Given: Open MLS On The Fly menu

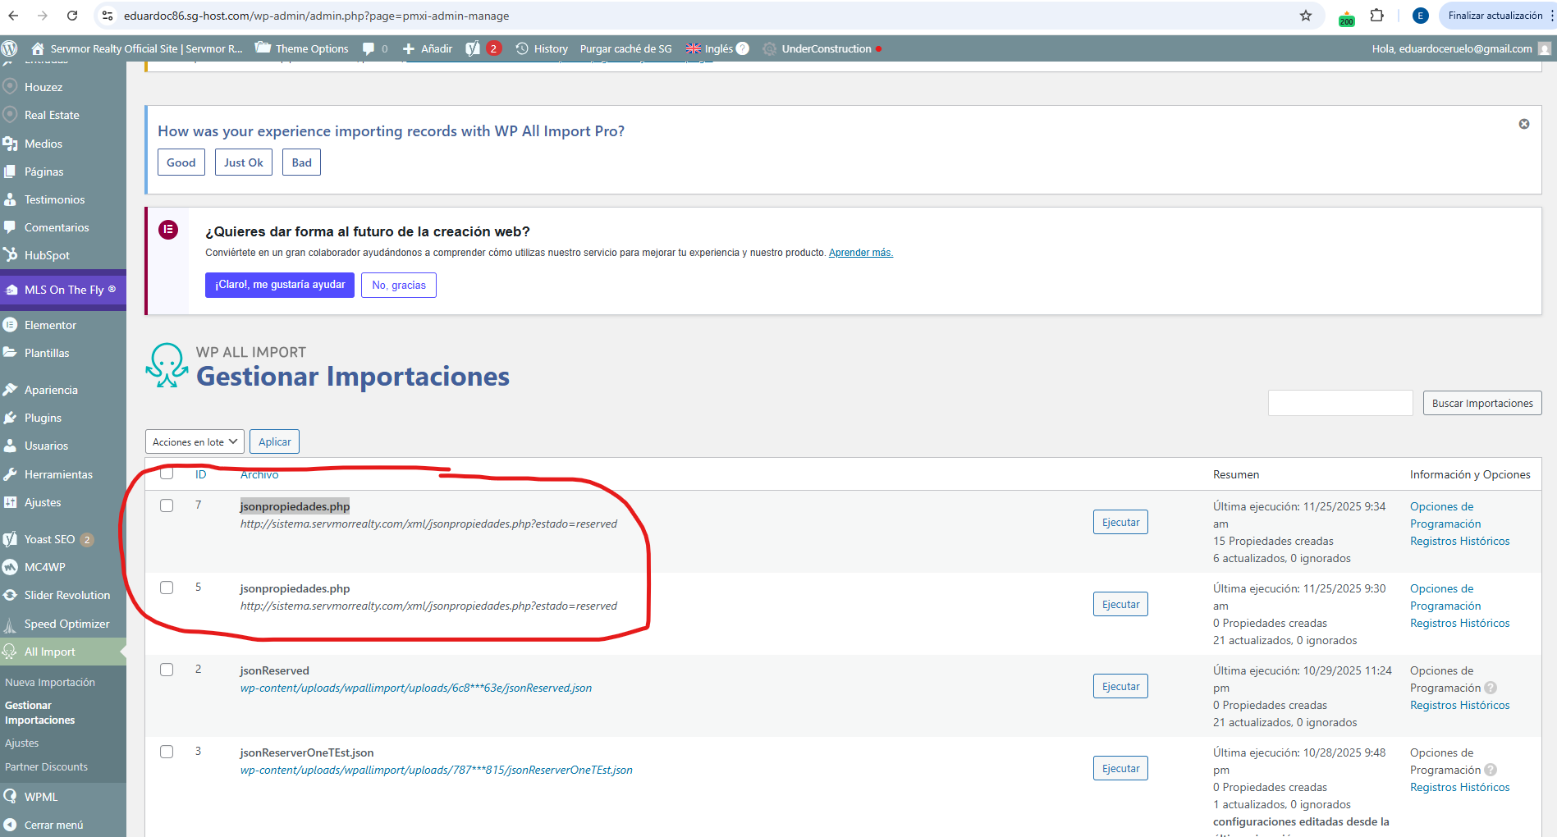Looking at the screenshot, I should pos(63,290).
